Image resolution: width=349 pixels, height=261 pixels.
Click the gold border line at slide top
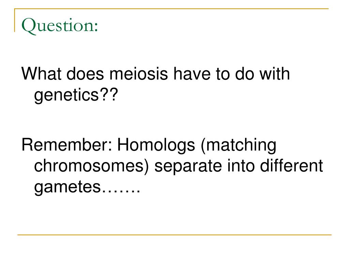click(171, 8)
